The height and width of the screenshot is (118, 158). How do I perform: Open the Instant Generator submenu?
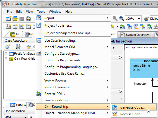(73, 87)
